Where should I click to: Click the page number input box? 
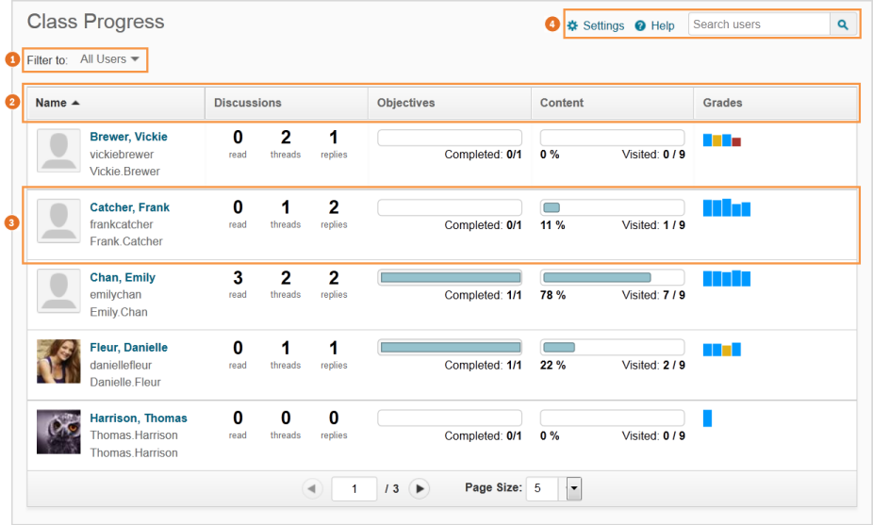click(x=354, y=488)
